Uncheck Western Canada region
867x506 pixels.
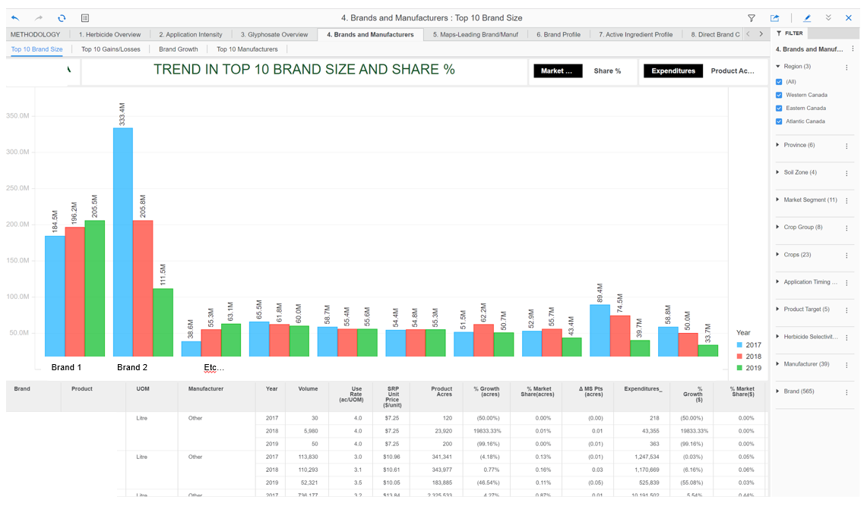(x=779, y=95)
